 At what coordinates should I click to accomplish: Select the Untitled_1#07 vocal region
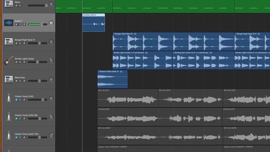(x=160, y=117)
